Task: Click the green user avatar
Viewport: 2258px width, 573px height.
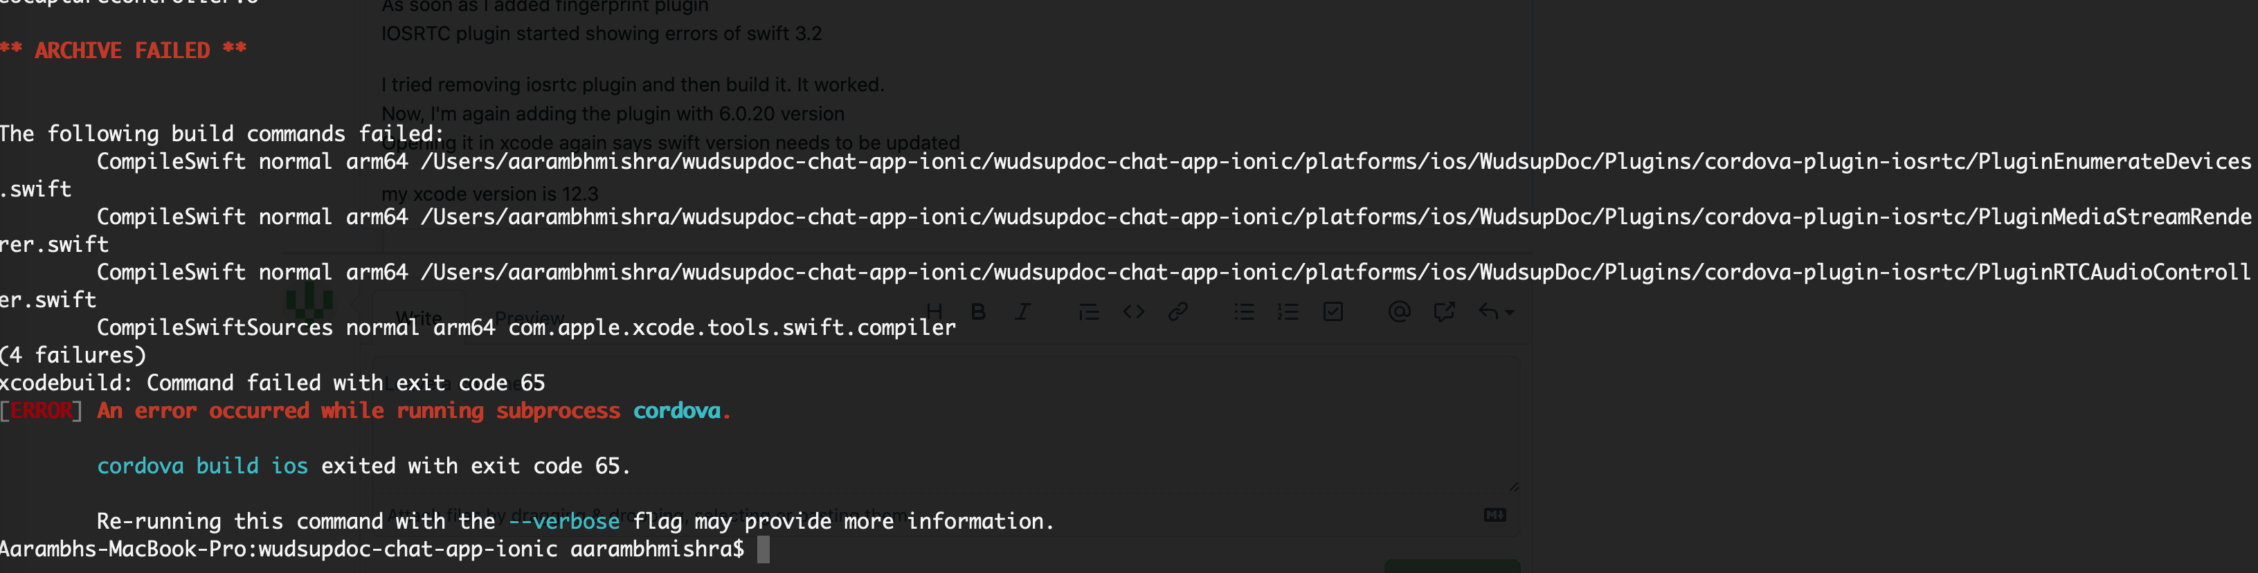Action: point(309,300)
